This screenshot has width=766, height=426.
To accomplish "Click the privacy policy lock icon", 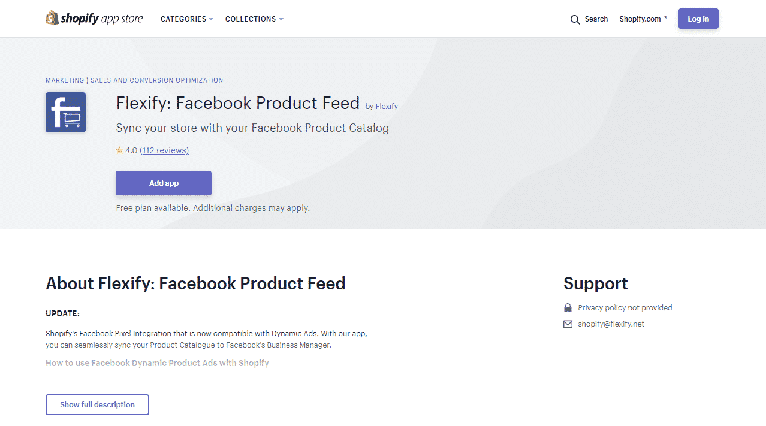I will coord(568,308).
